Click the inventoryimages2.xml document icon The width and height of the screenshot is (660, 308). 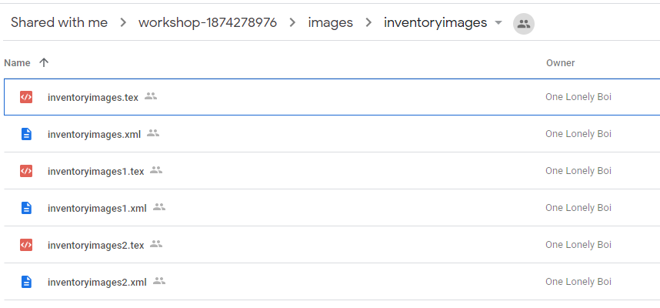coord(26,282)
